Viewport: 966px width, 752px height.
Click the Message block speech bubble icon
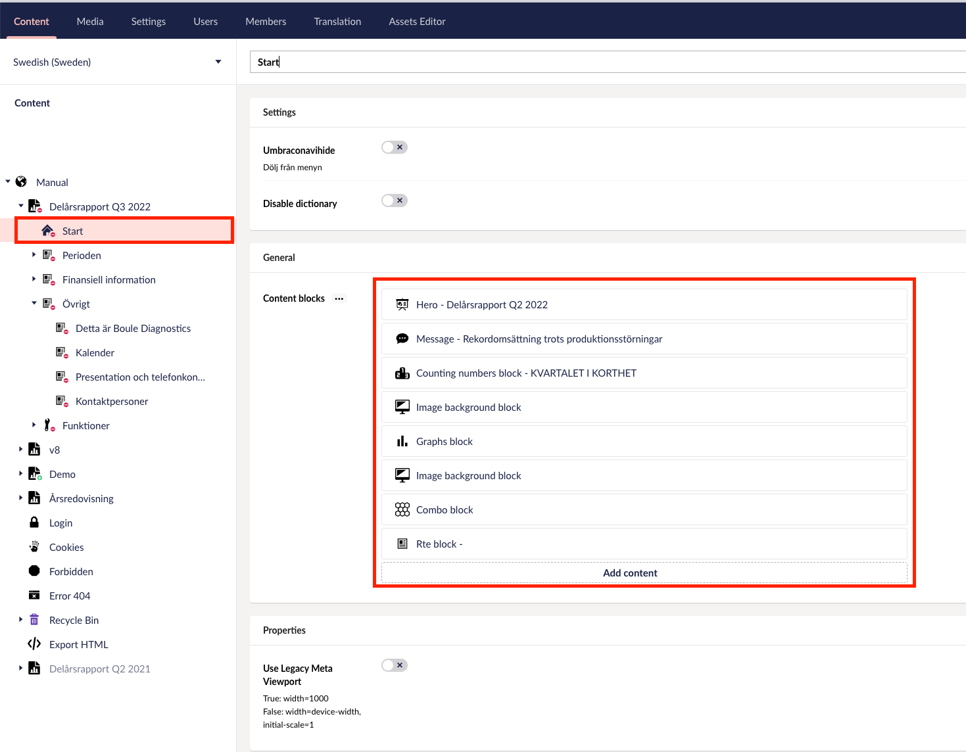[x=402, y=339]
